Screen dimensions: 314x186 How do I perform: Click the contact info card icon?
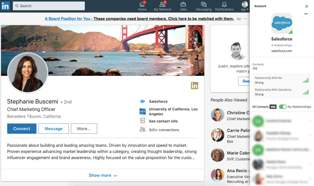pos(143,121)
